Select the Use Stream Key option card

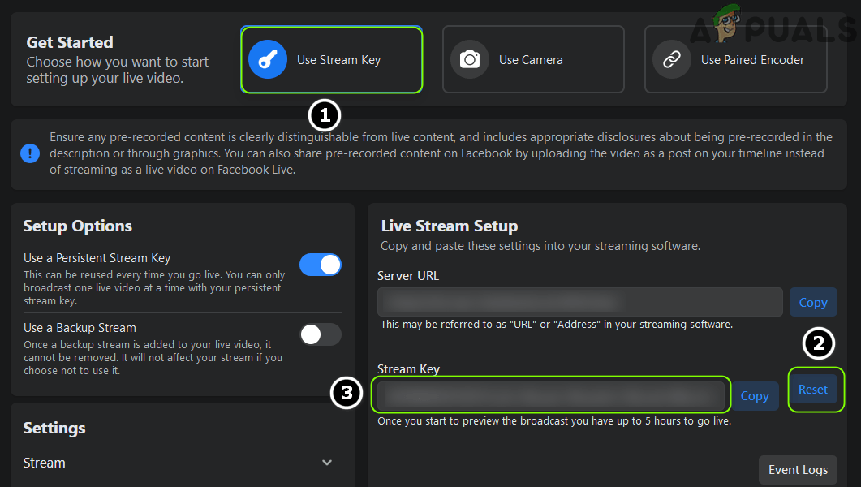[x=331, y=58]
